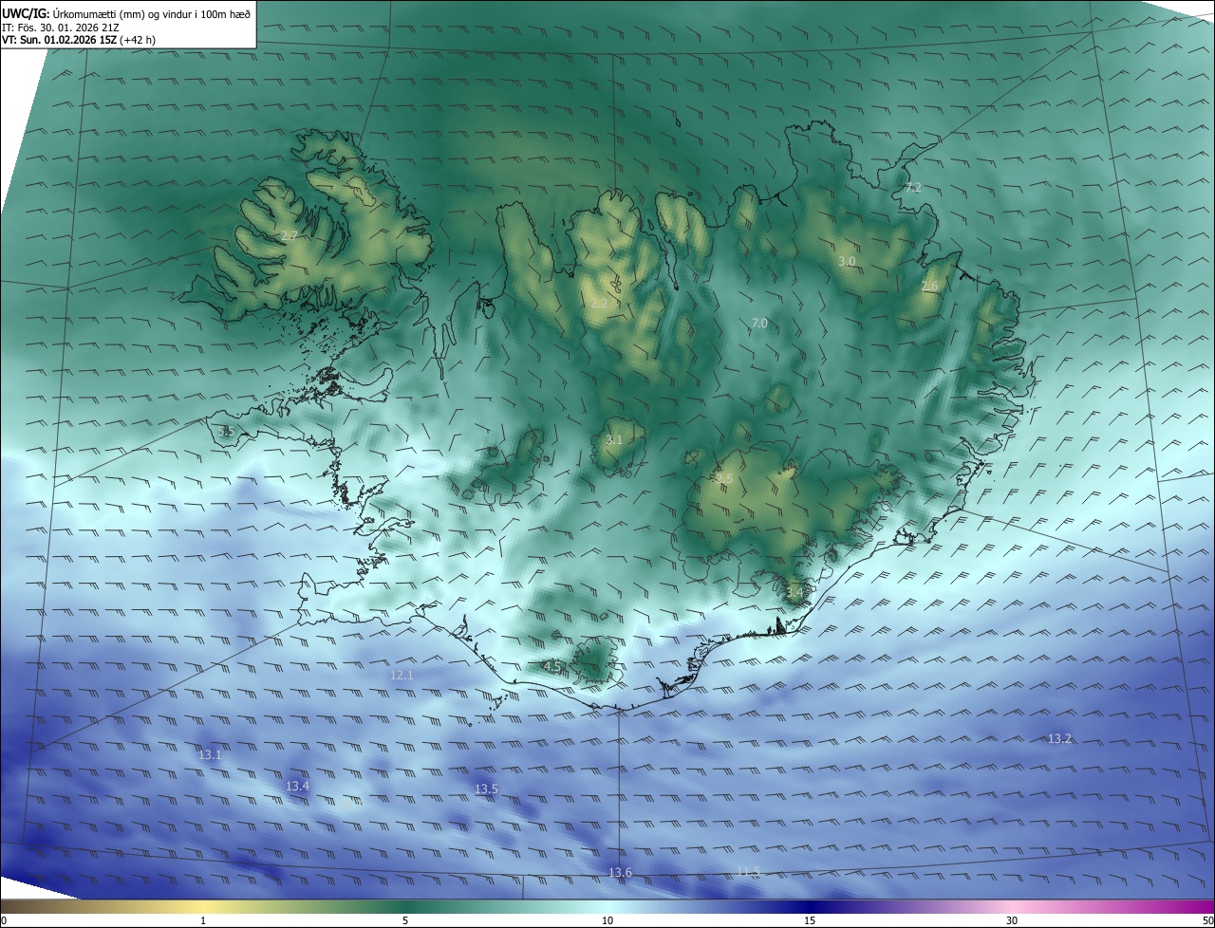Click the 'VT: Sun. 01.02.2026 15Z (+42 h)' line
The width and height of the screenshot is (1215, 928).
tap(78, 40)
